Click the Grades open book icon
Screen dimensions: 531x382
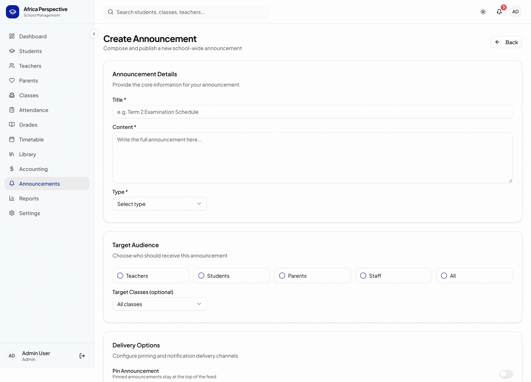click(12, 125)
